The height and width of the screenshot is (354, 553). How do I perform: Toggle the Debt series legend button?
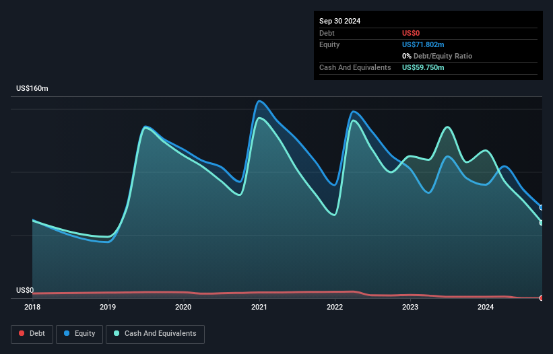click(x=32, y=334)
